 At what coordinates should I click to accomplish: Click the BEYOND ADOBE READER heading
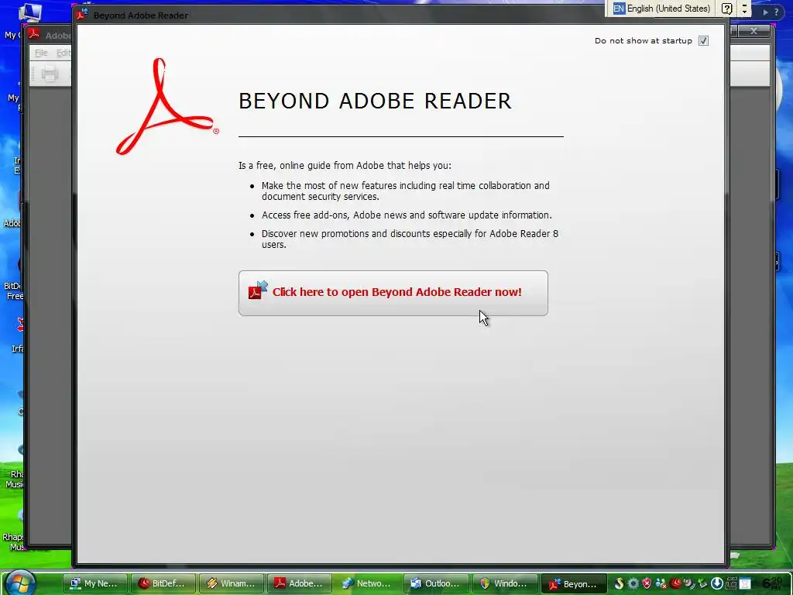(x=375, y=101)
